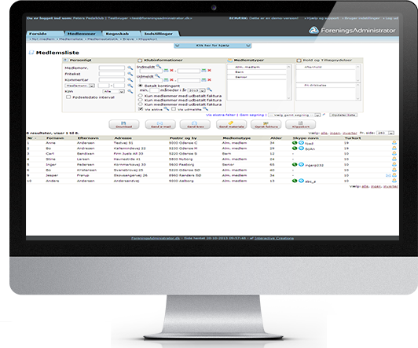Click the Download button
The width and height of the screenshot is (418, 348).
[123, 124]
